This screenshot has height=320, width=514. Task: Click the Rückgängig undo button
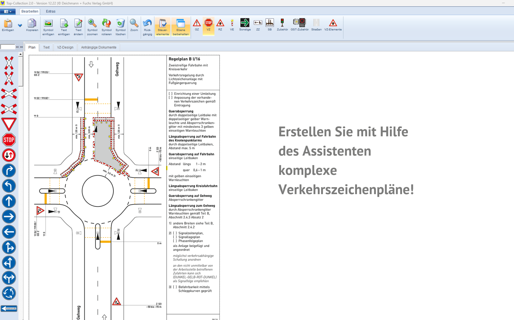(147, 27)
